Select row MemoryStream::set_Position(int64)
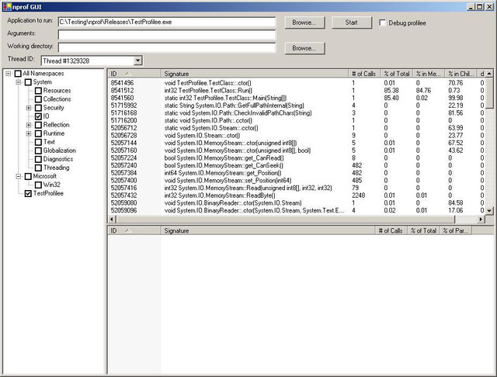The width and height of the screenshot is (497, 377). [x=297, y=181]
